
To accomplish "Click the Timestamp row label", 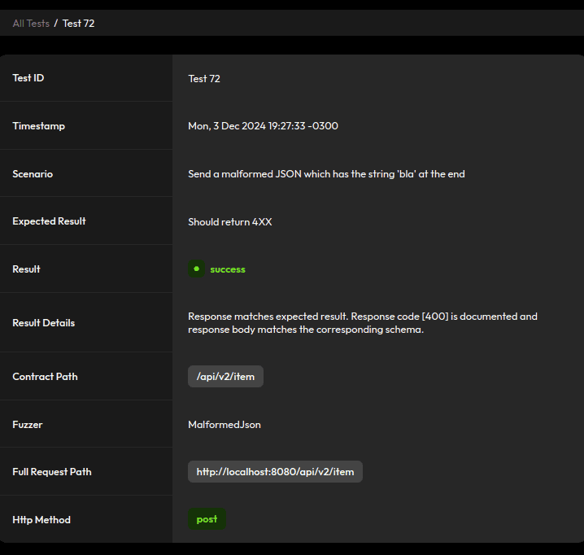I will pos(39,126).
